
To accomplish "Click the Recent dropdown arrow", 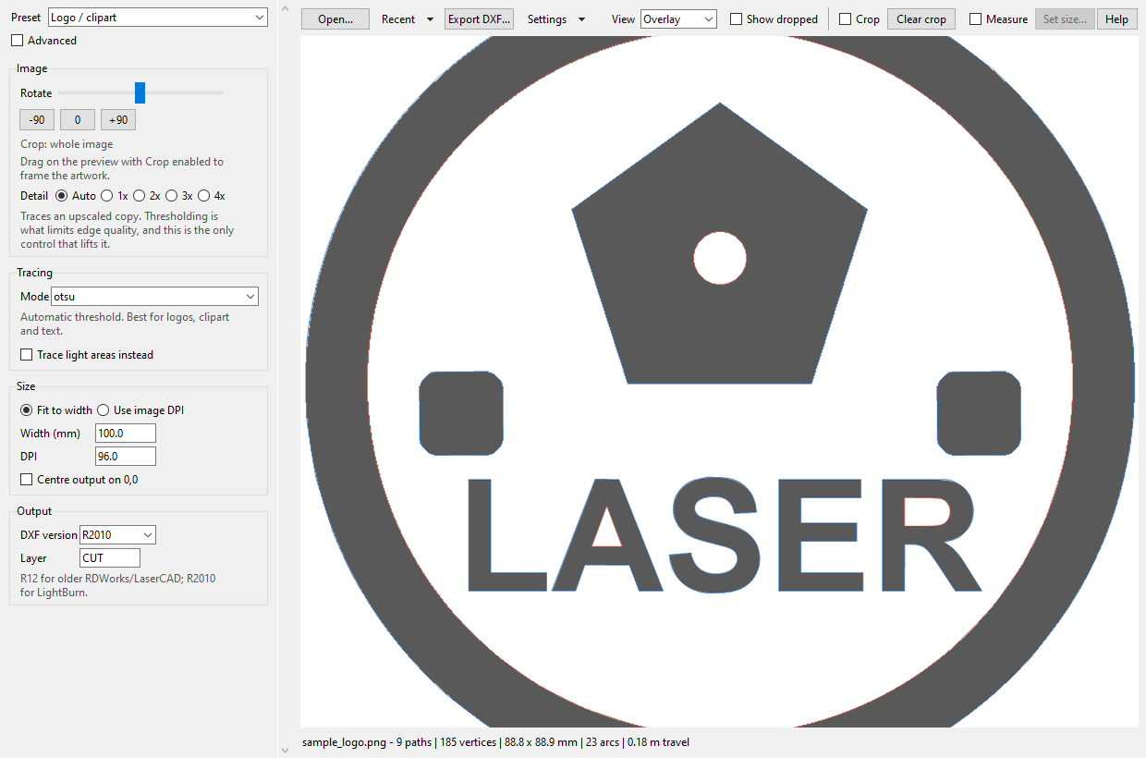I will click(x=430, y=19).
